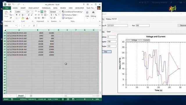The height and width of the screenshot is (105, 186).
Task: Toggle Italic formatting
Action: click(x=19, y=15)
